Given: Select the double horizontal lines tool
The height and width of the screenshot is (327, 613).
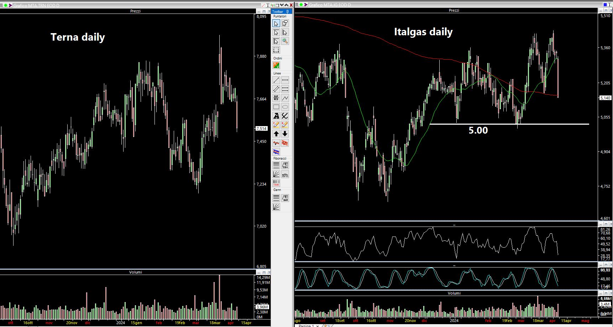Looking at the screenshot, I should pyautogui.click(x=285, y=89).
